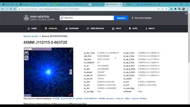
Task: Click the XMM-Newton Survey Science Centre logo
Action: [x=39, y=18]
